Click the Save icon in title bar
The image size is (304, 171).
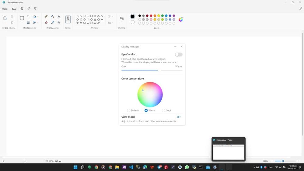(22, 9)
